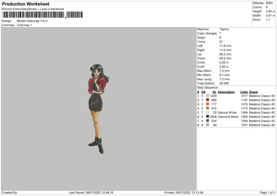Image resolution: width=277 pixels, height=196 pixels.
Task: Click the Width value '0.91 in'
Action: coord(271,16)
